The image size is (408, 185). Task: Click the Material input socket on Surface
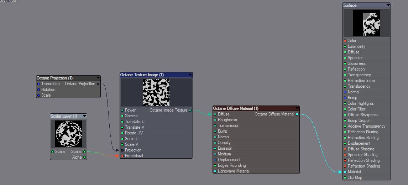pyautogui.click(x=345, y=172)
